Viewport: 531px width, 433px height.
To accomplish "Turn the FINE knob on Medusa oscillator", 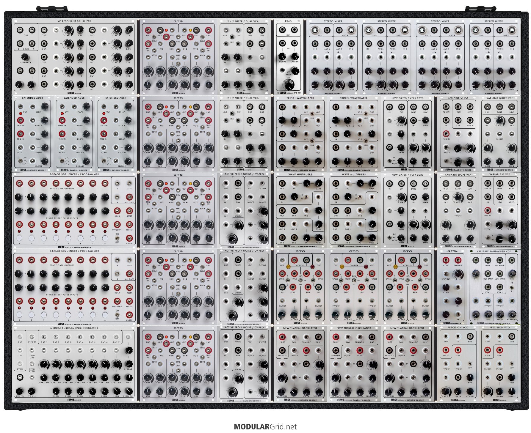I will [129, 377].
